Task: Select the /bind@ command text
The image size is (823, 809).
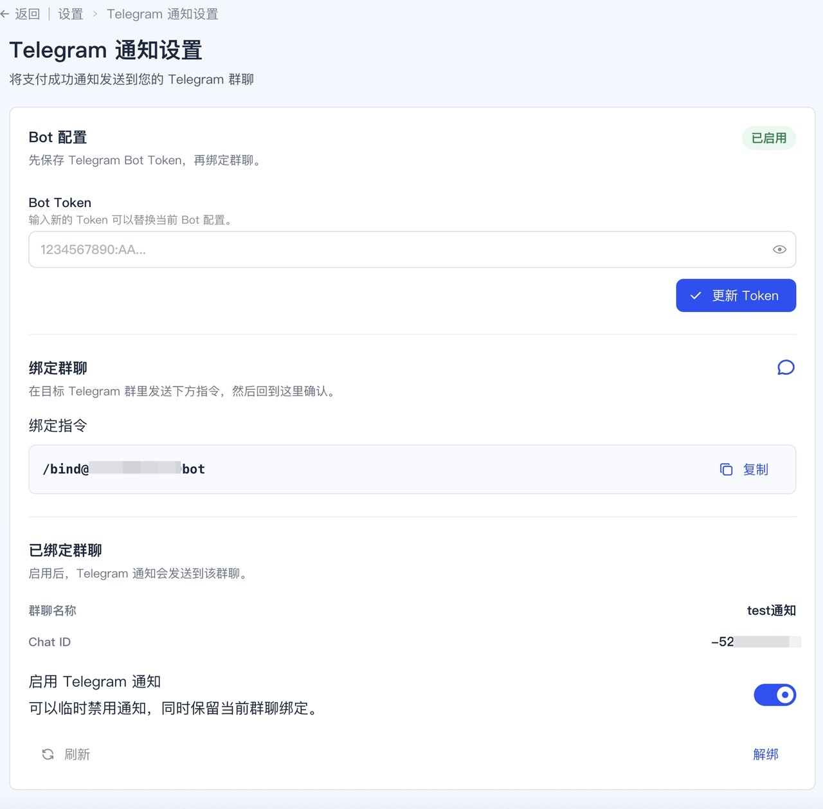Action: (123, 469)
